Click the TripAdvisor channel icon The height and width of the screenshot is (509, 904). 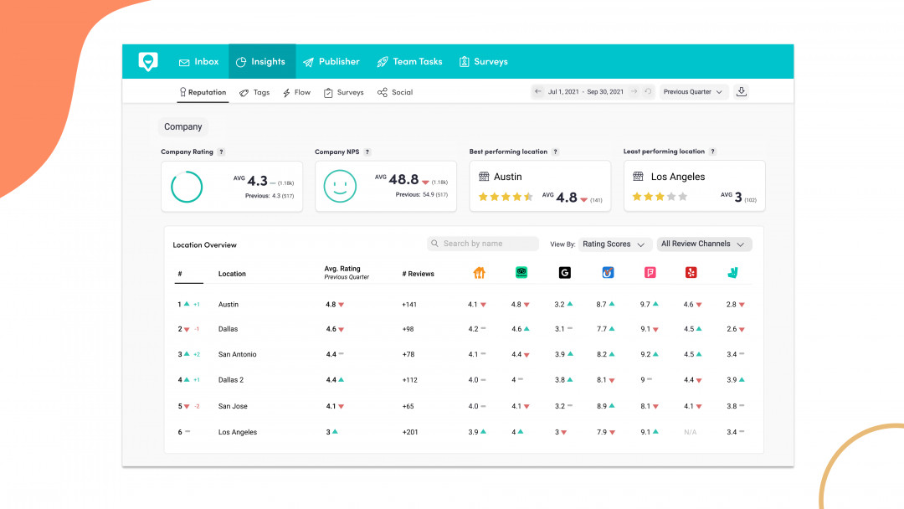pos(521,273)
